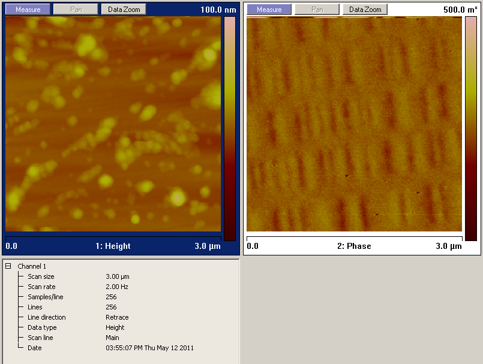Click the 'Retrace' line direction value
The width and height of the screenshot is (483, 364).
tap(117, 317)
